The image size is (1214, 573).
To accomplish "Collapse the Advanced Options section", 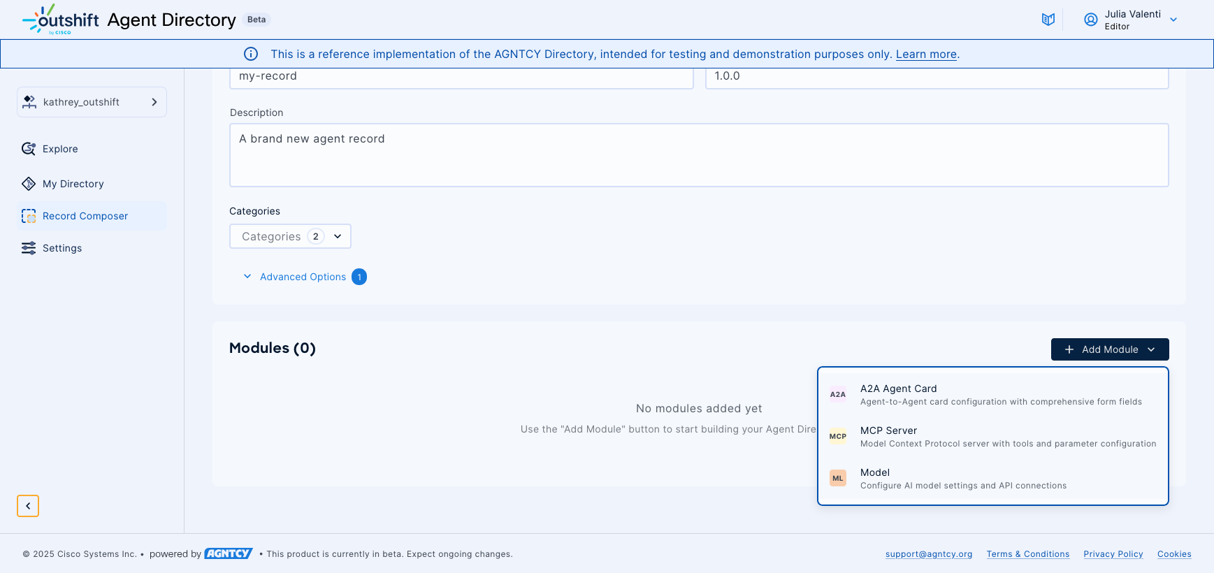I will coord(247,277).
